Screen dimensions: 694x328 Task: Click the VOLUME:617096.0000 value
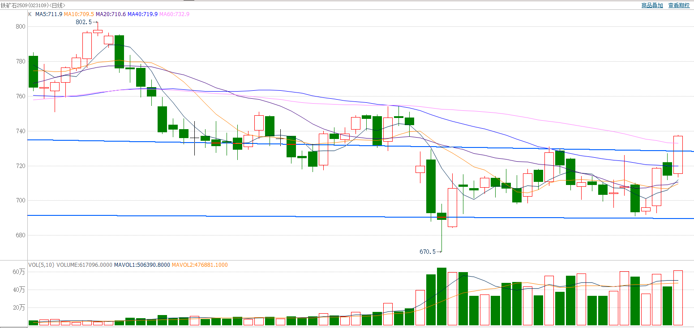[x=84, y=265]
